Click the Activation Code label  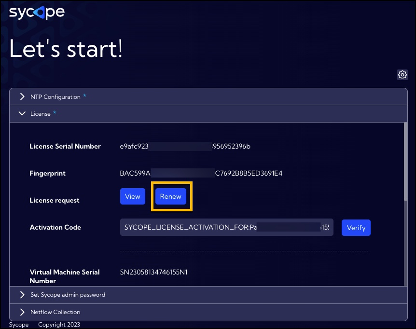coord(55,228)
